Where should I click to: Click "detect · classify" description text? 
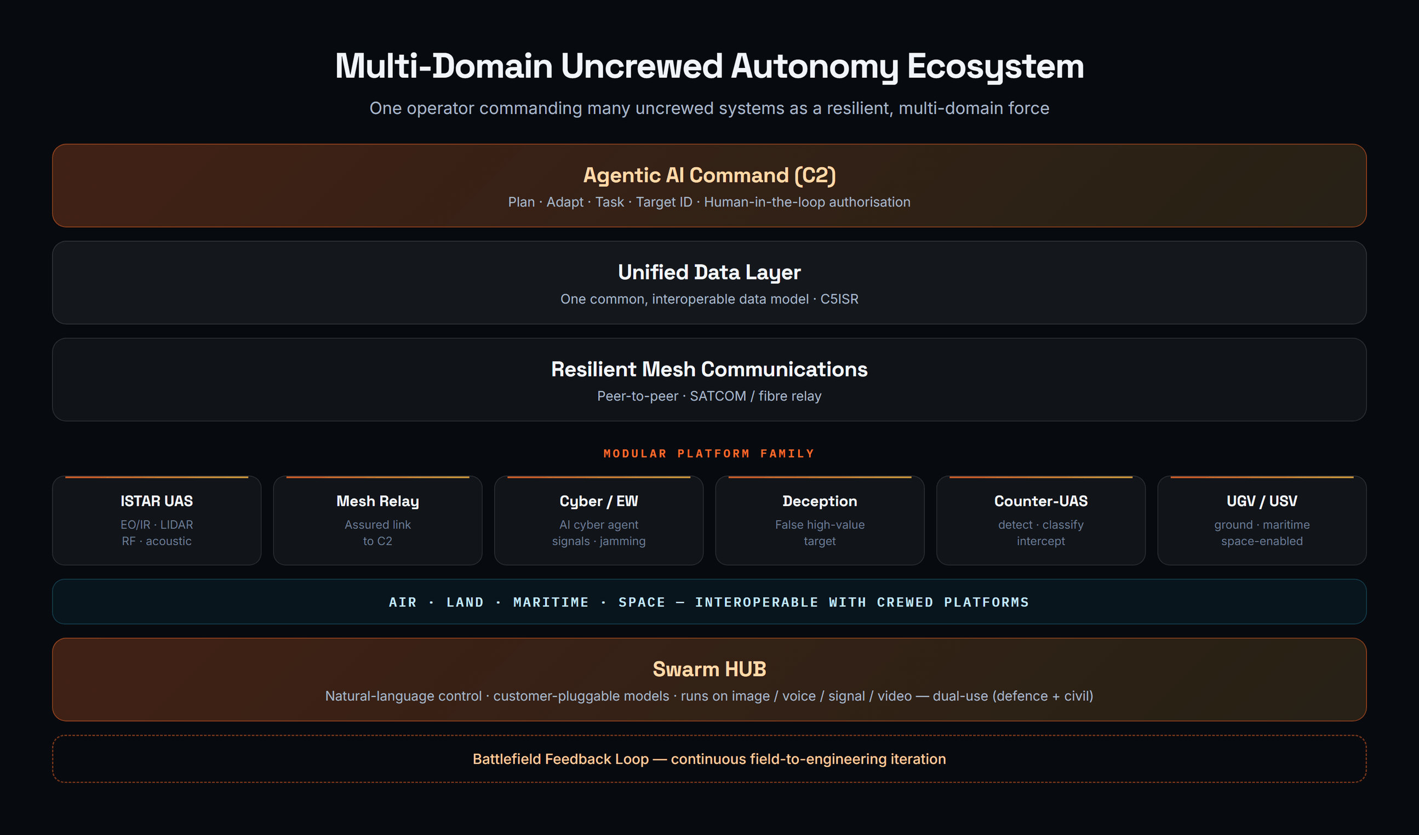(1040, 525)
